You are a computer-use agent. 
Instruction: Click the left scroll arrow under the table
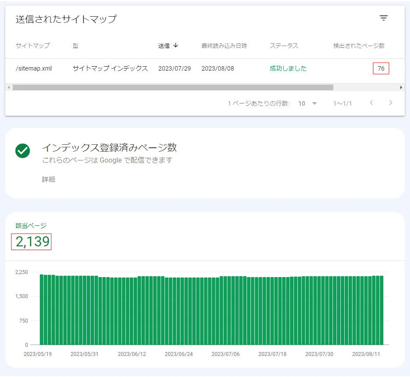[x=9, y=87]
